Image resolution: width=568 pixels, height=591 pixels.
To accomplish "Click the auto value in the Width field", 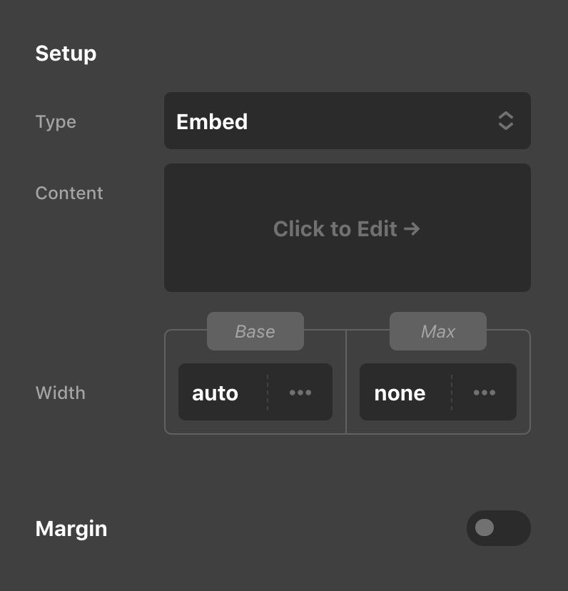I will [215, 392].
